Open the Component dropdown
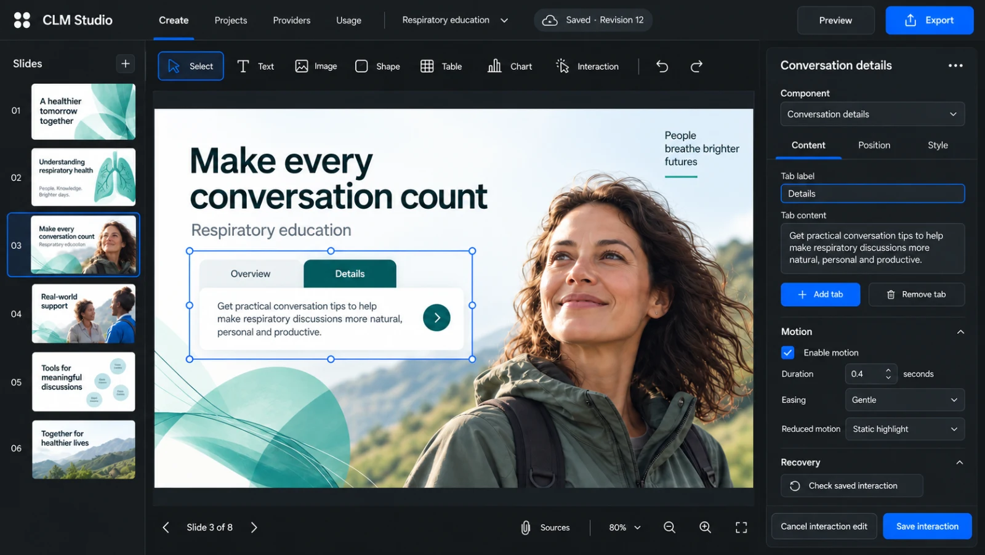Image resolution: width=985 pixels, height=555 pixels. [872, 114]
